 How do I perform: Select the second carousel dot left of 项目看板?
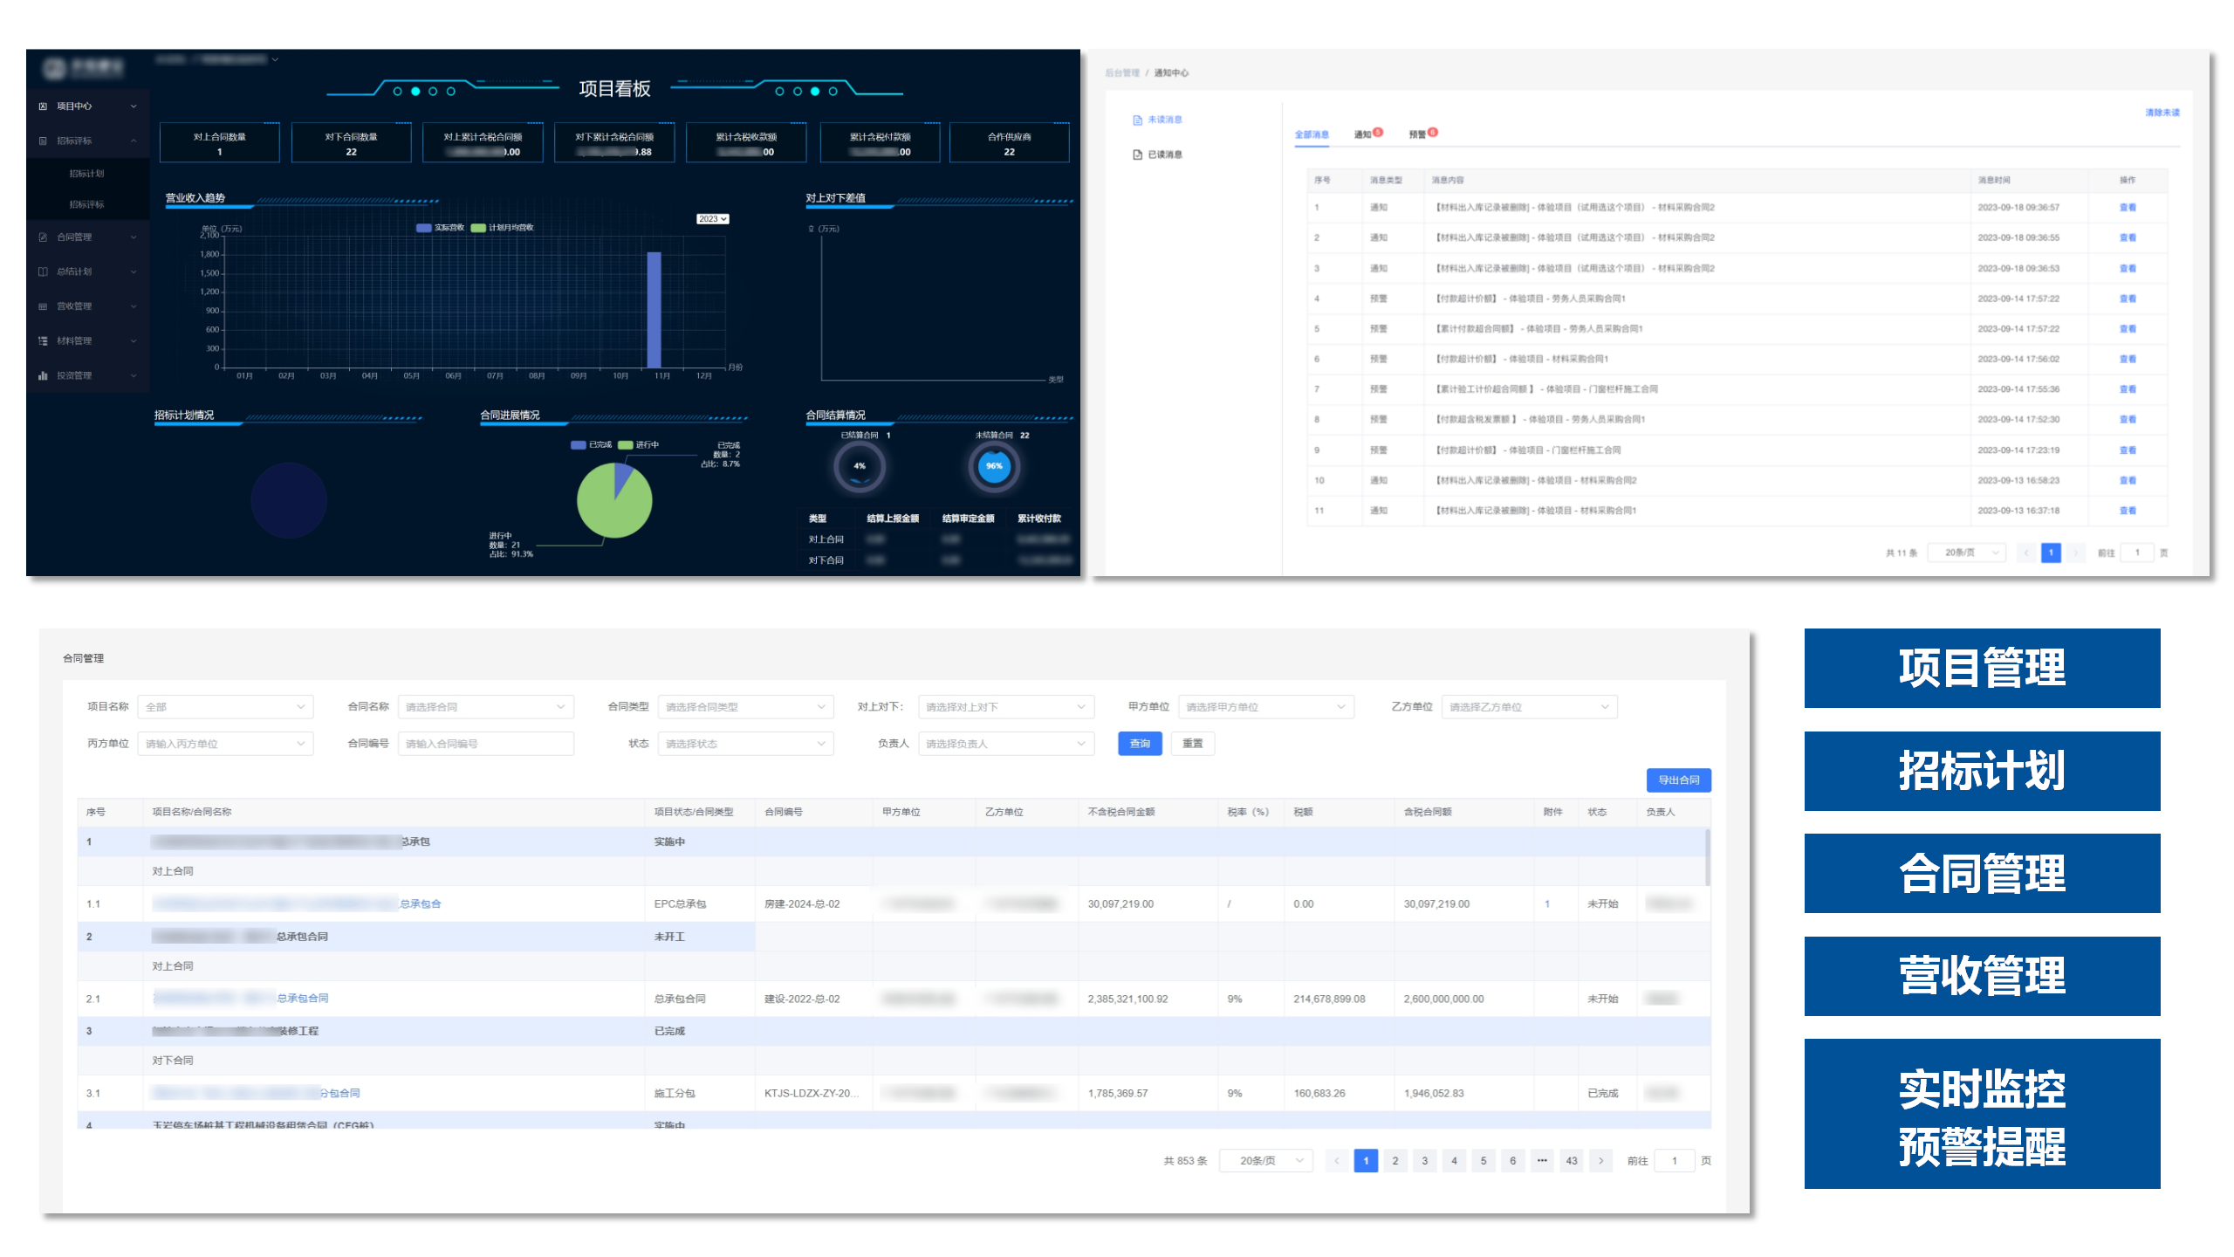coord(415,92)
